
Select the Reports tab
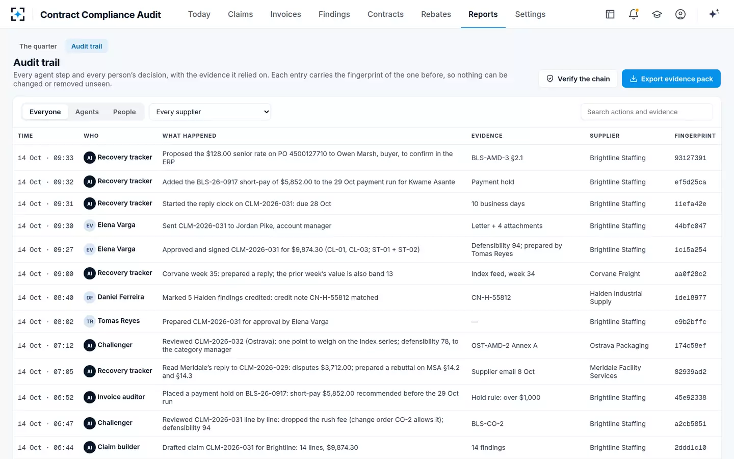pyautogui.click(x=483, y=14)
